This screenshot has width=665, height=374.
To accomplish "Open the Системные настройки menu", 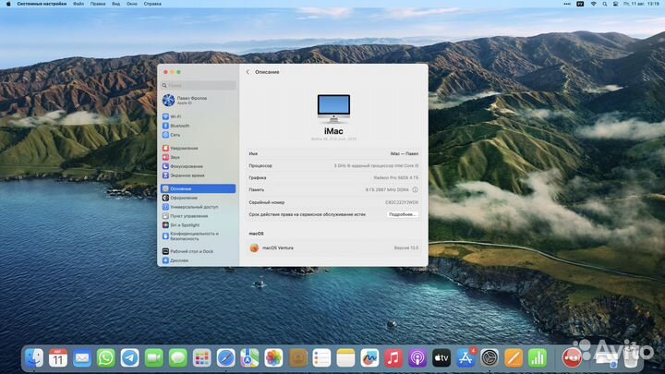I will 42,4.
